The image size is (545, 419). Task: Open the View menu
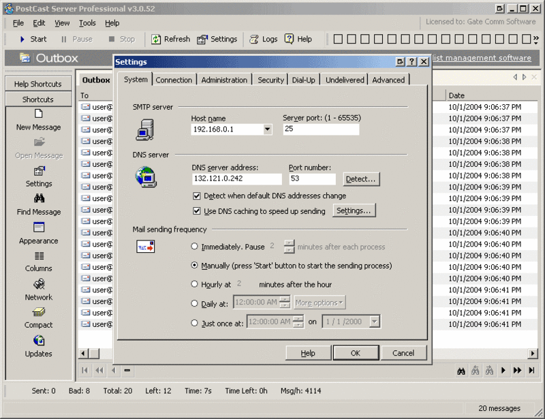(62, 23)
